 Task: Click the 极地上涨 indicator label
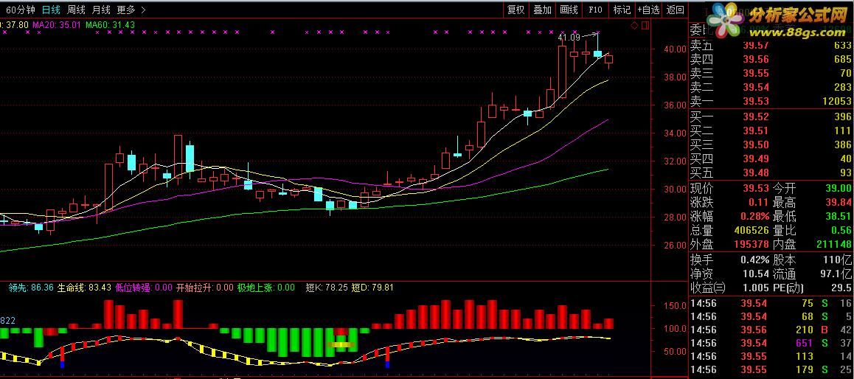tap(265, 288)
